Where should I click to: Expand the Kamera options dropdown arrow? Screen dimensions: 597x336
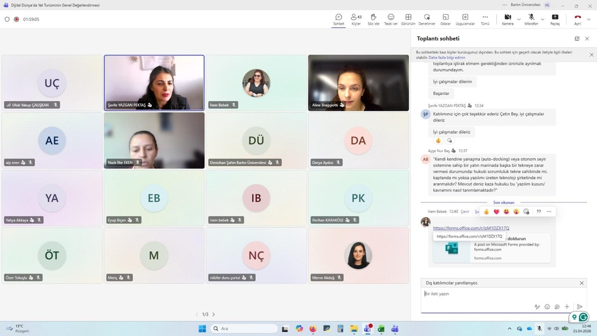(518, 19)
